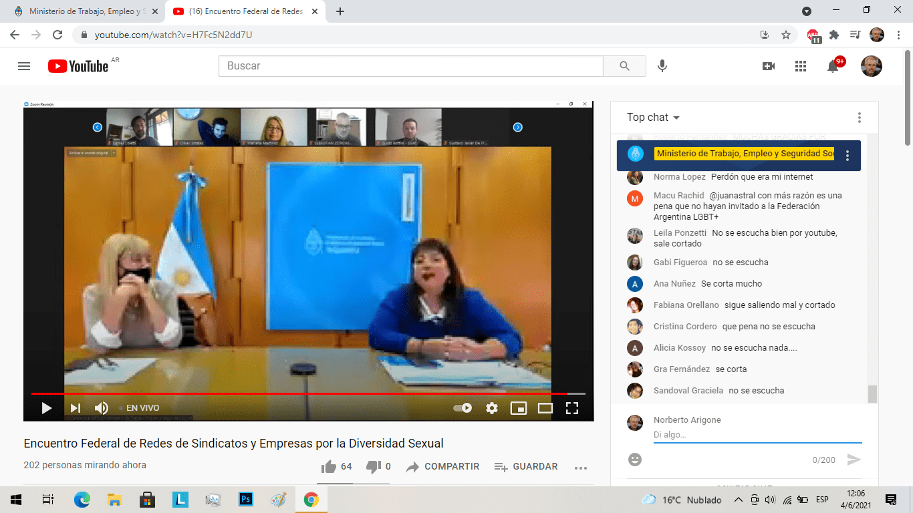This screenshot has height=513, width=913.
Task: Click the search magnifier button
Action: [x=624, y=66]
